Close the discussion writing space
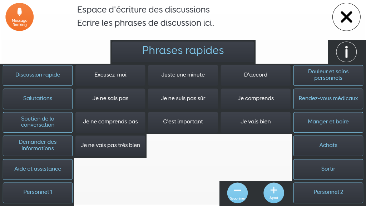This screenshot has width=366, height=206. [x=346, y=17]
